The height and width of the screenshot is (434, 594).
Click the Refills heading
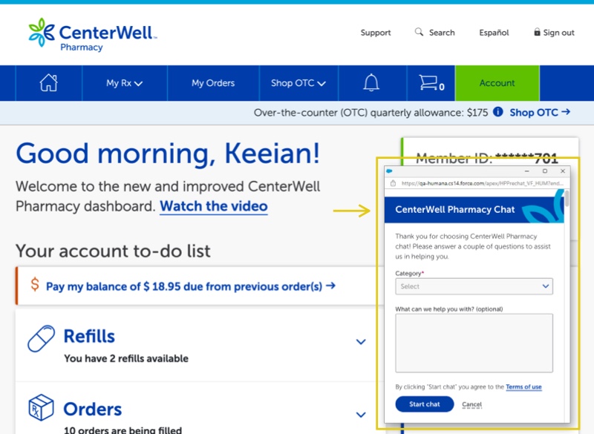click(89, 336)
